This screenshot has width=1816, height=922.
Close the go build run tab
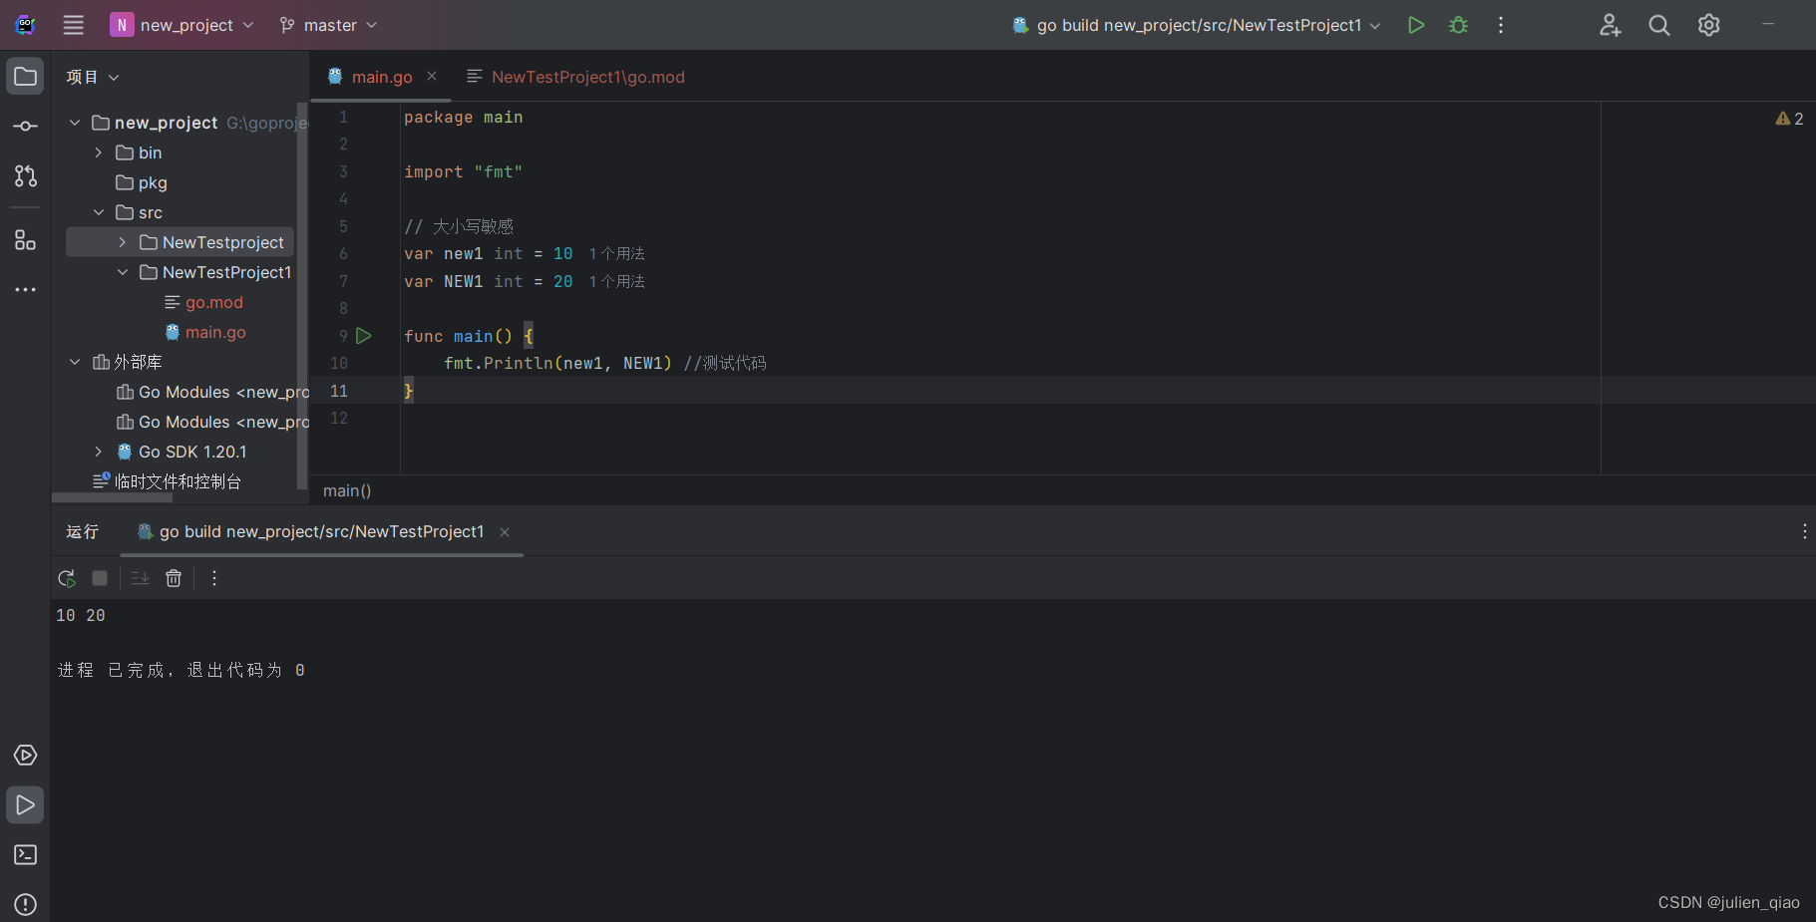pyautogui.click(x=505, y=532)
